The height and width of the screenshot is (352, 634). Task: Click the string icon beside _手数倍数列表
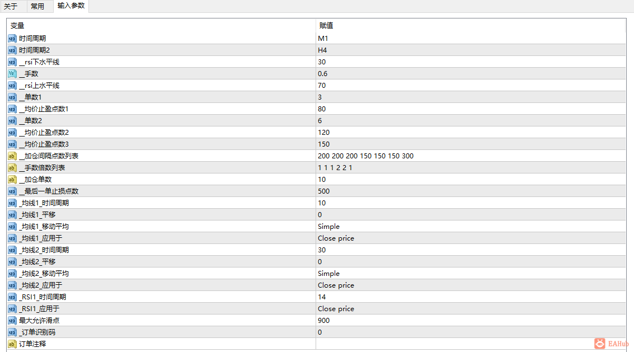[x=12, y=167]
